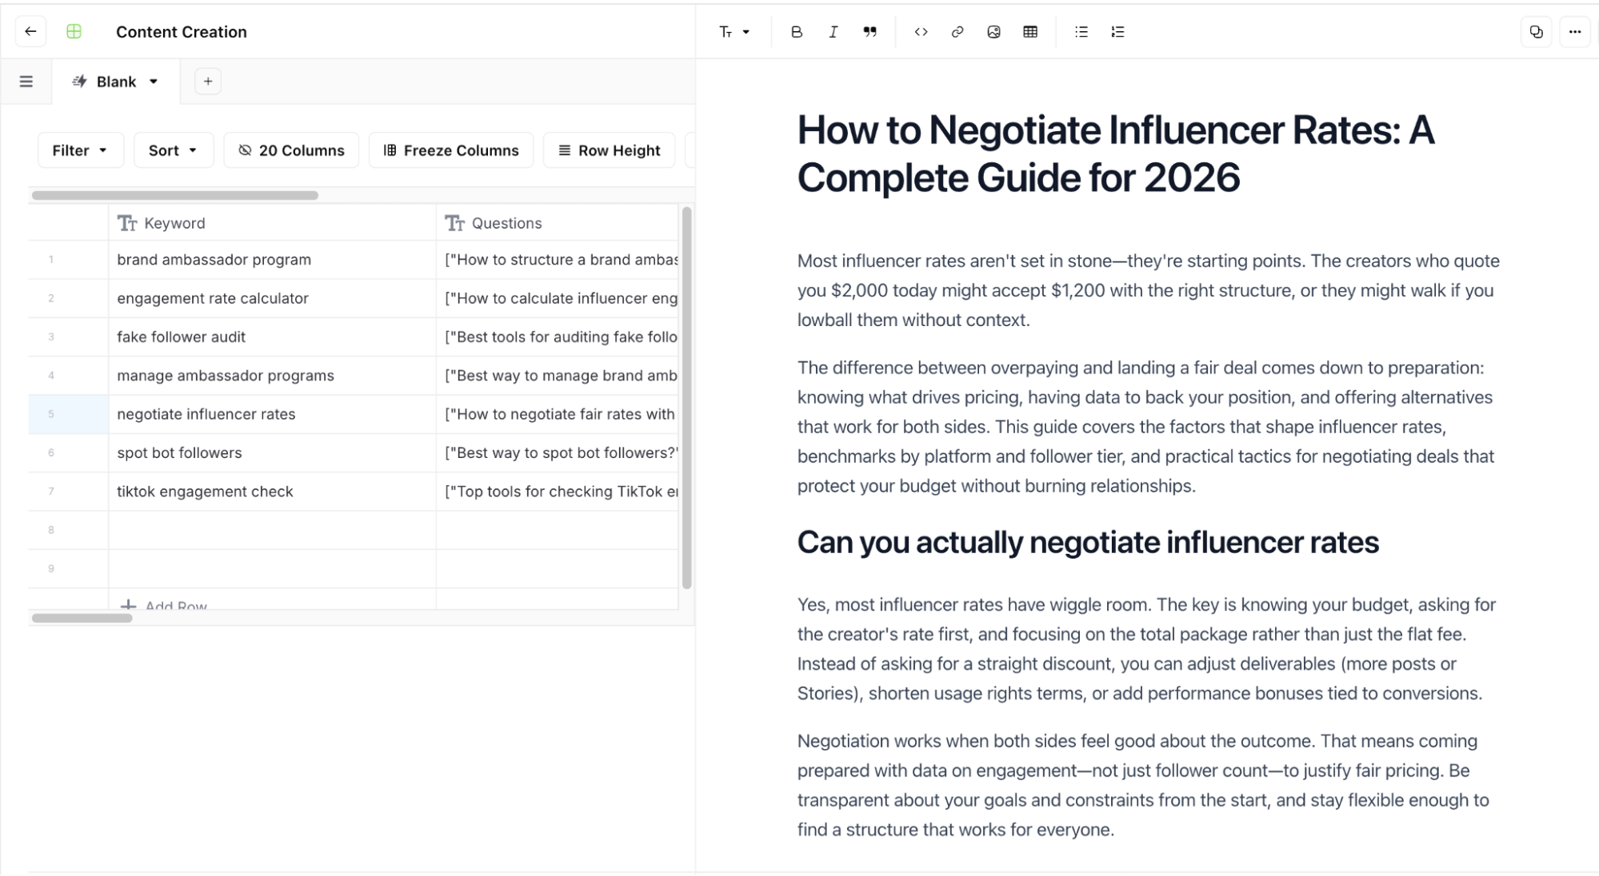Click the back arrow button
This screenshot has height=876, width=1599.
point(30,32)
